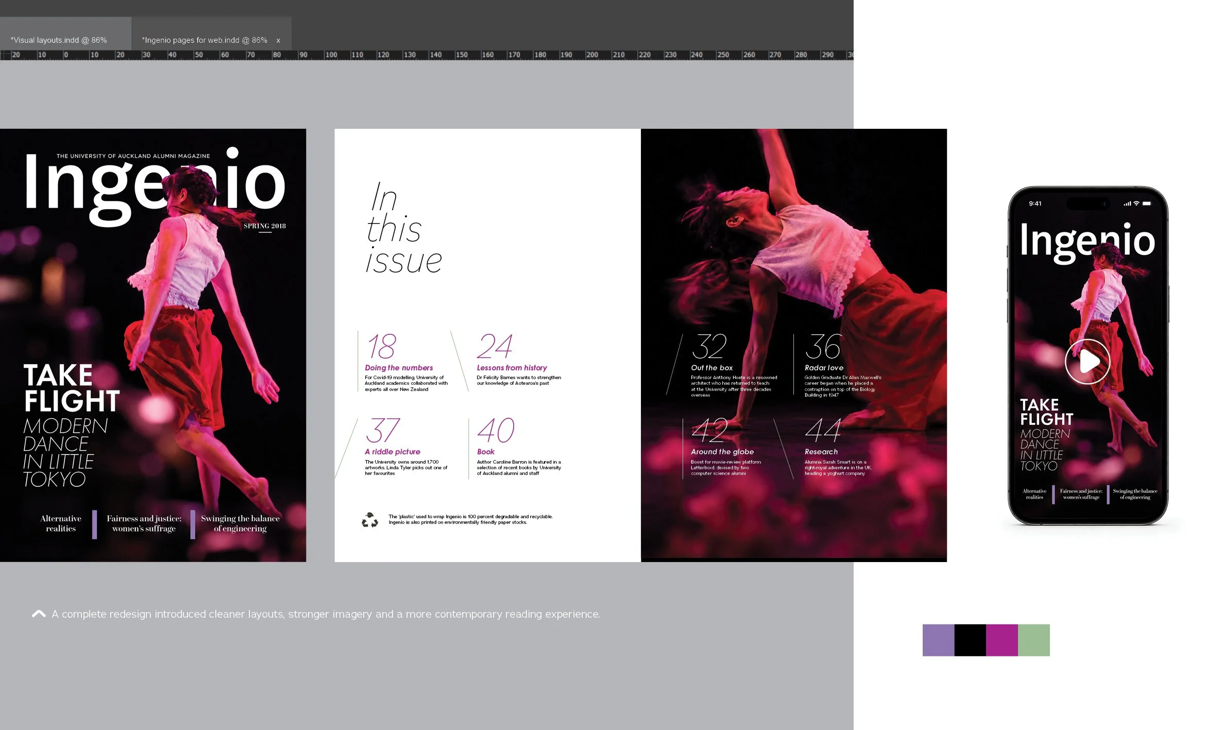This screenshot has width=1205, height=730.
Task: Close the Ingenio pages for web.indd tab
Action: 278,40
